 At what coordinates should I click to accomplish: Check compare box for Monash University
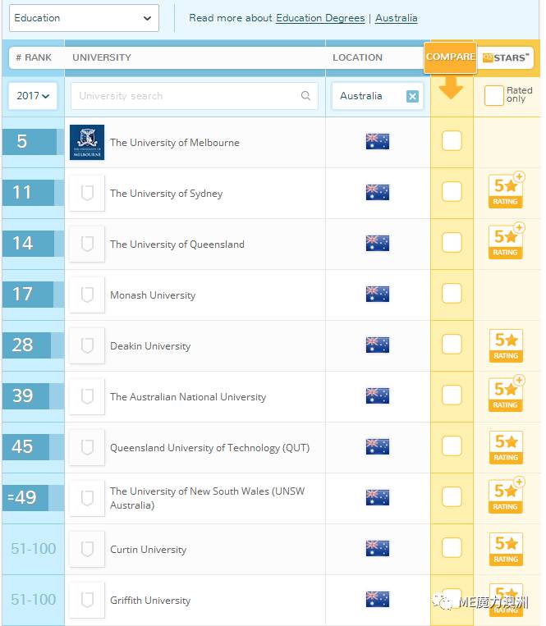tap(452, 293)
